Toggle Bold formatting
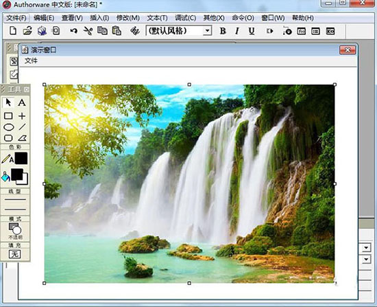 click(x=223, y=31)
